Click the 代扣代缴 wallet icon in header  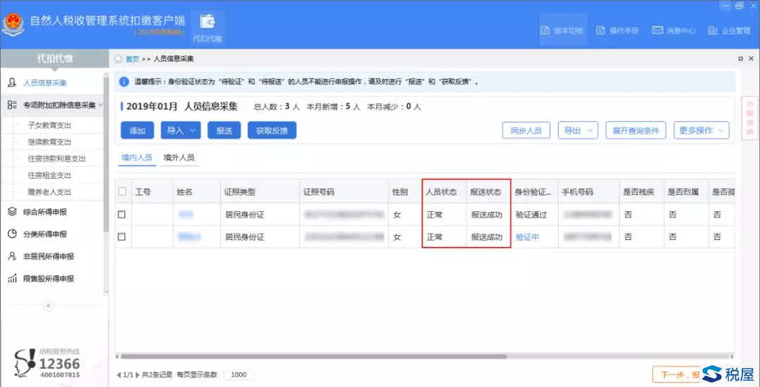208,27
